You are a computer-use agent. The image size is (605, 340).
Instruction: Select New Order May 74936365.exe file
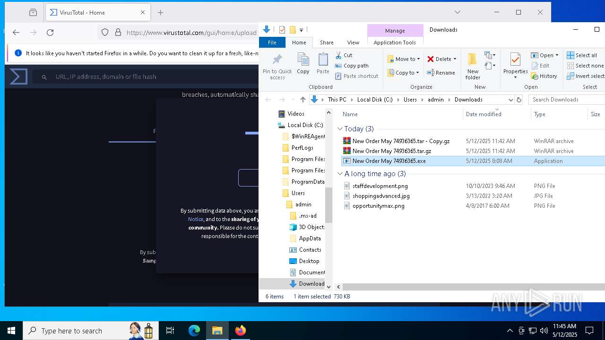(389, 161)
